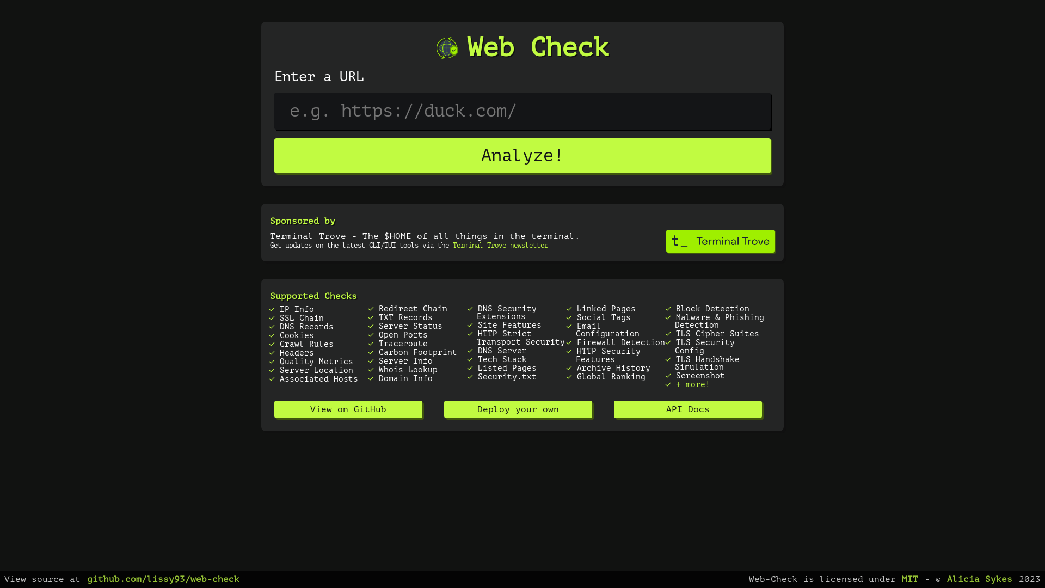Click the MIT license link
The height and width of the screenshot is (588, 1045).
point(910,579)
